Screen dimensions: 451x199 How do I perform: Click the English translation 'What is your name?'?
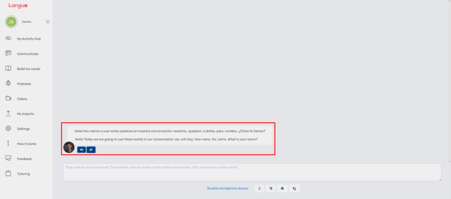[243, 139]
